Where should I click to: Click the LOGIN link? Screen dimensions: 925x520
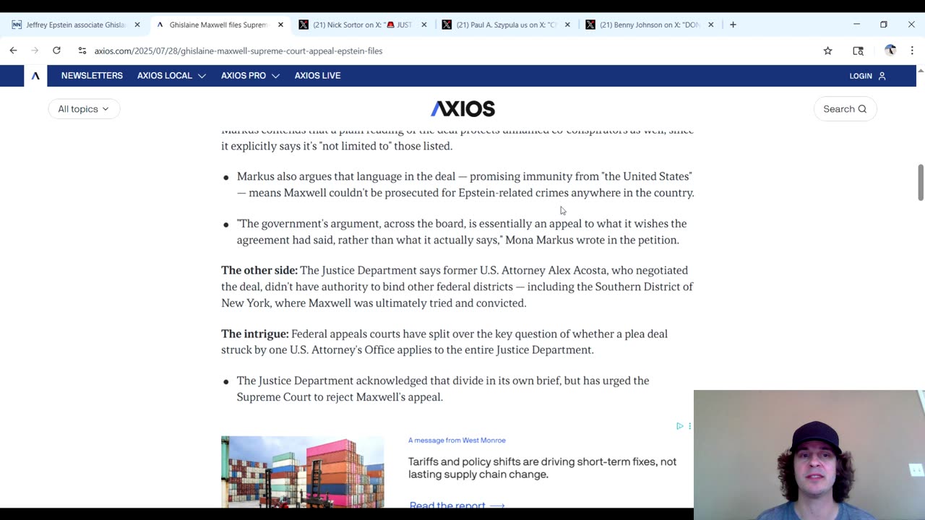tap(861, 76)
